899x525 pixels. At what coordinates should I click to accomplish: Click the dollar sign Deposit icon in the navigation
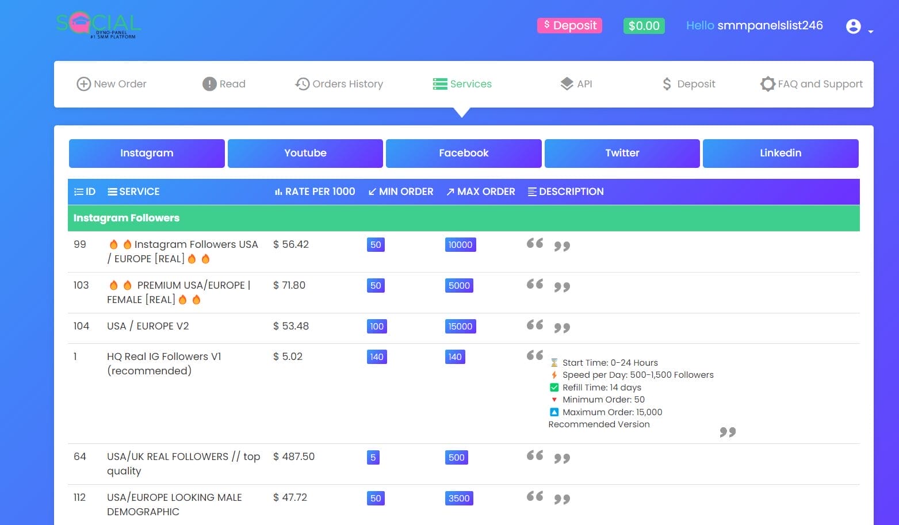(667, 84)
